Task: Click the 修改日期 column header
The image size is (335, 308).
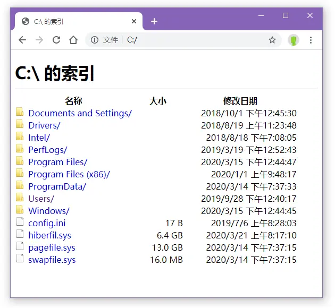Action: [240, 101]
